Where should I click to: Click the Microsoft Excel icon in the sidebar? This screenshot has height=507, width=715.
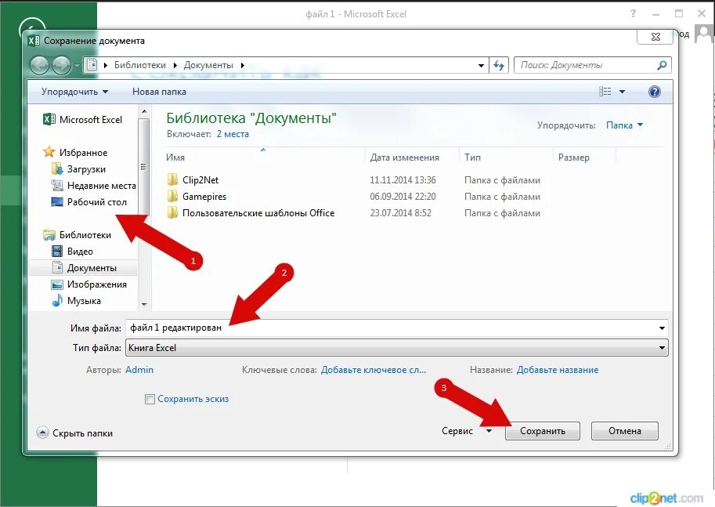click(49, 120)
